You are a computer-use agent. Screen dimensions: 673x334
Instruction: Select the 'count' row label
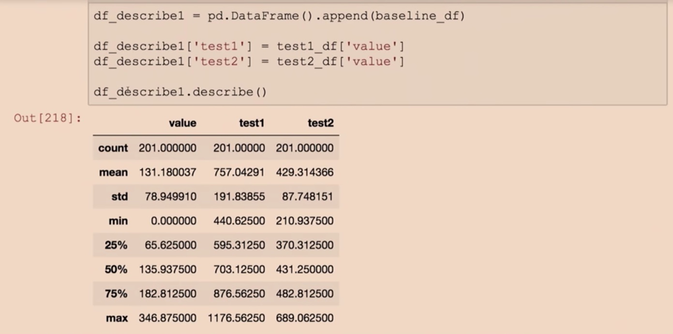[114, 148]
